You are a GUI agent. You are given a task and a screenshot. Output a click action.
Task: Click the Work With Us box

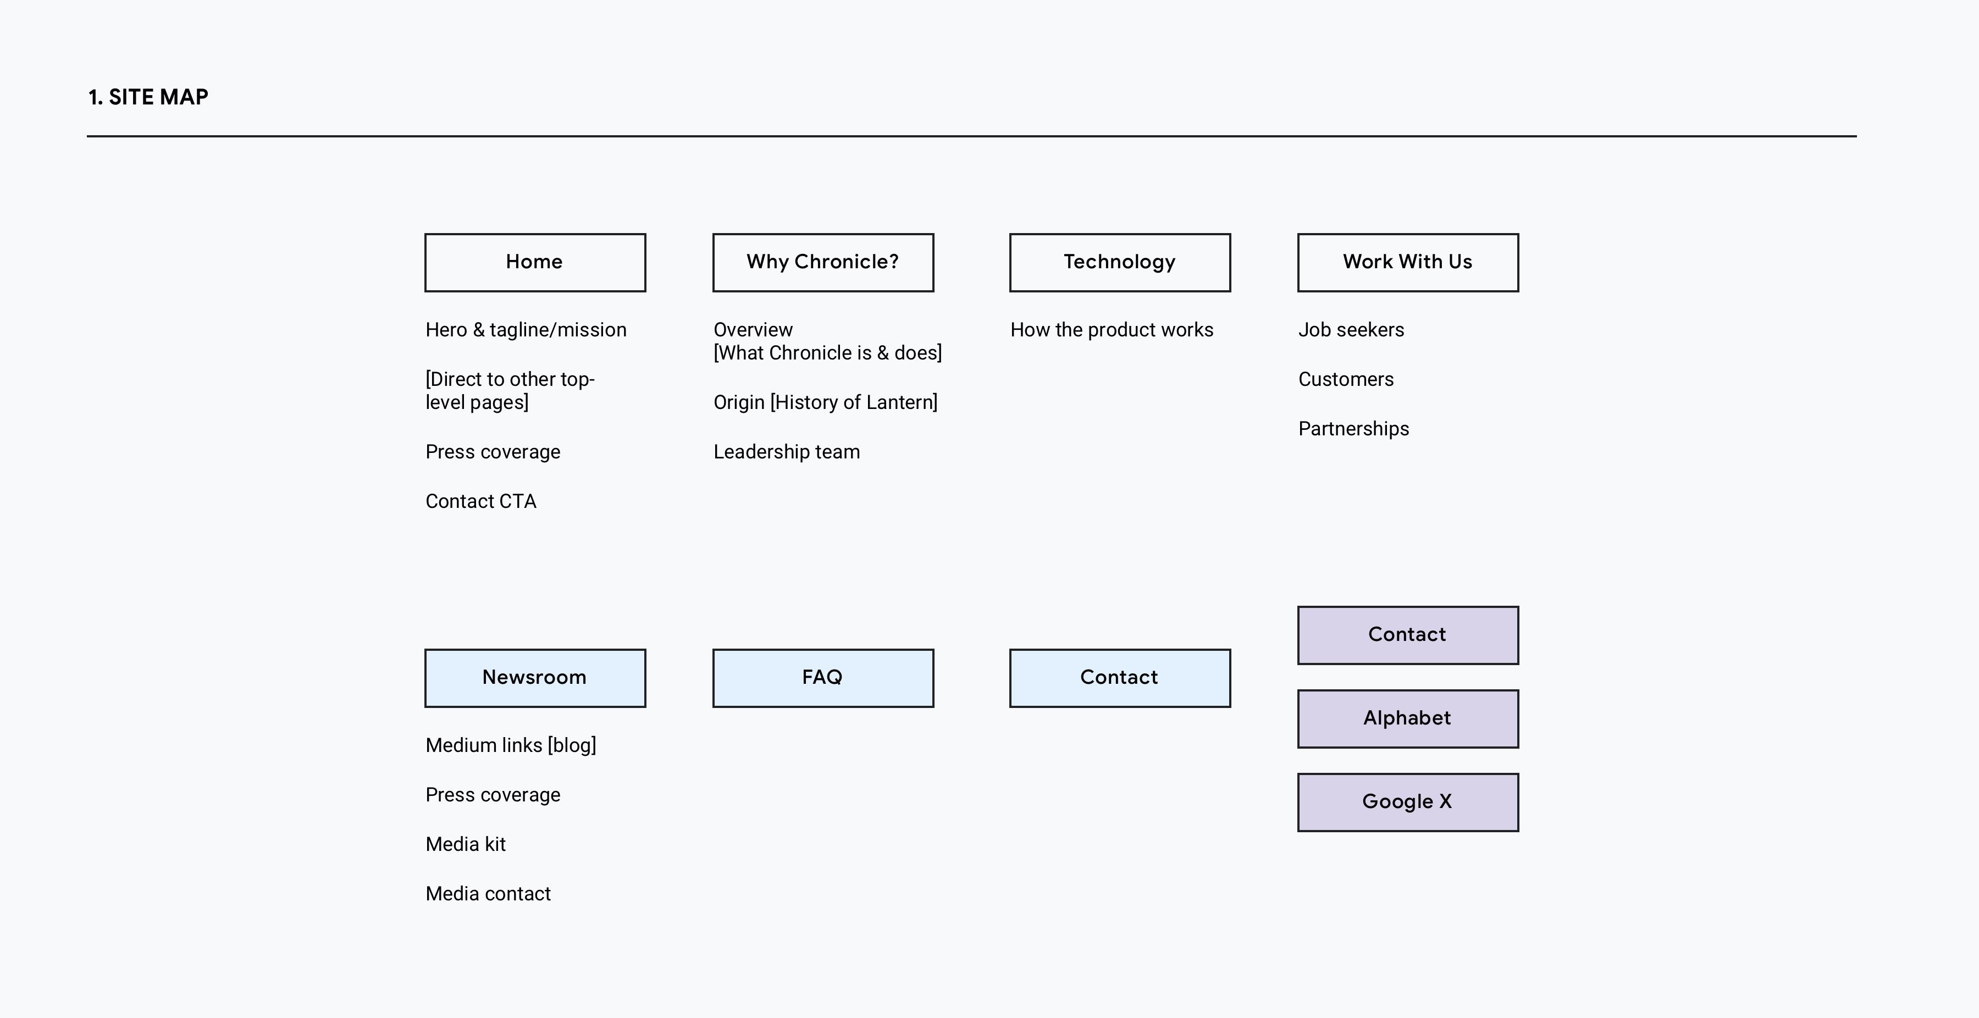[1407, 263]
